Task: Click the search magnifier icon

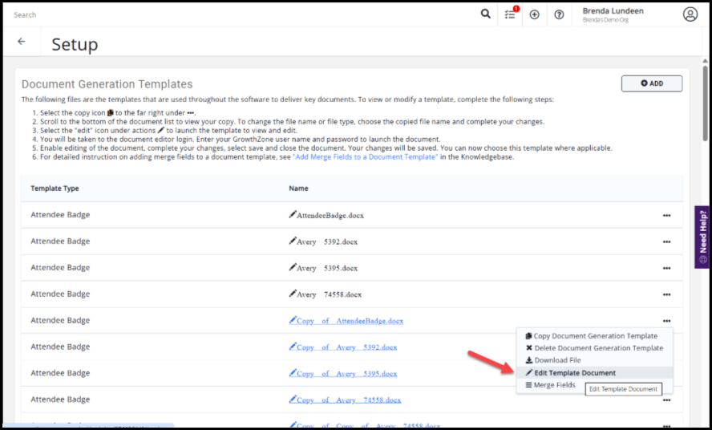Action: coord(485,14)
